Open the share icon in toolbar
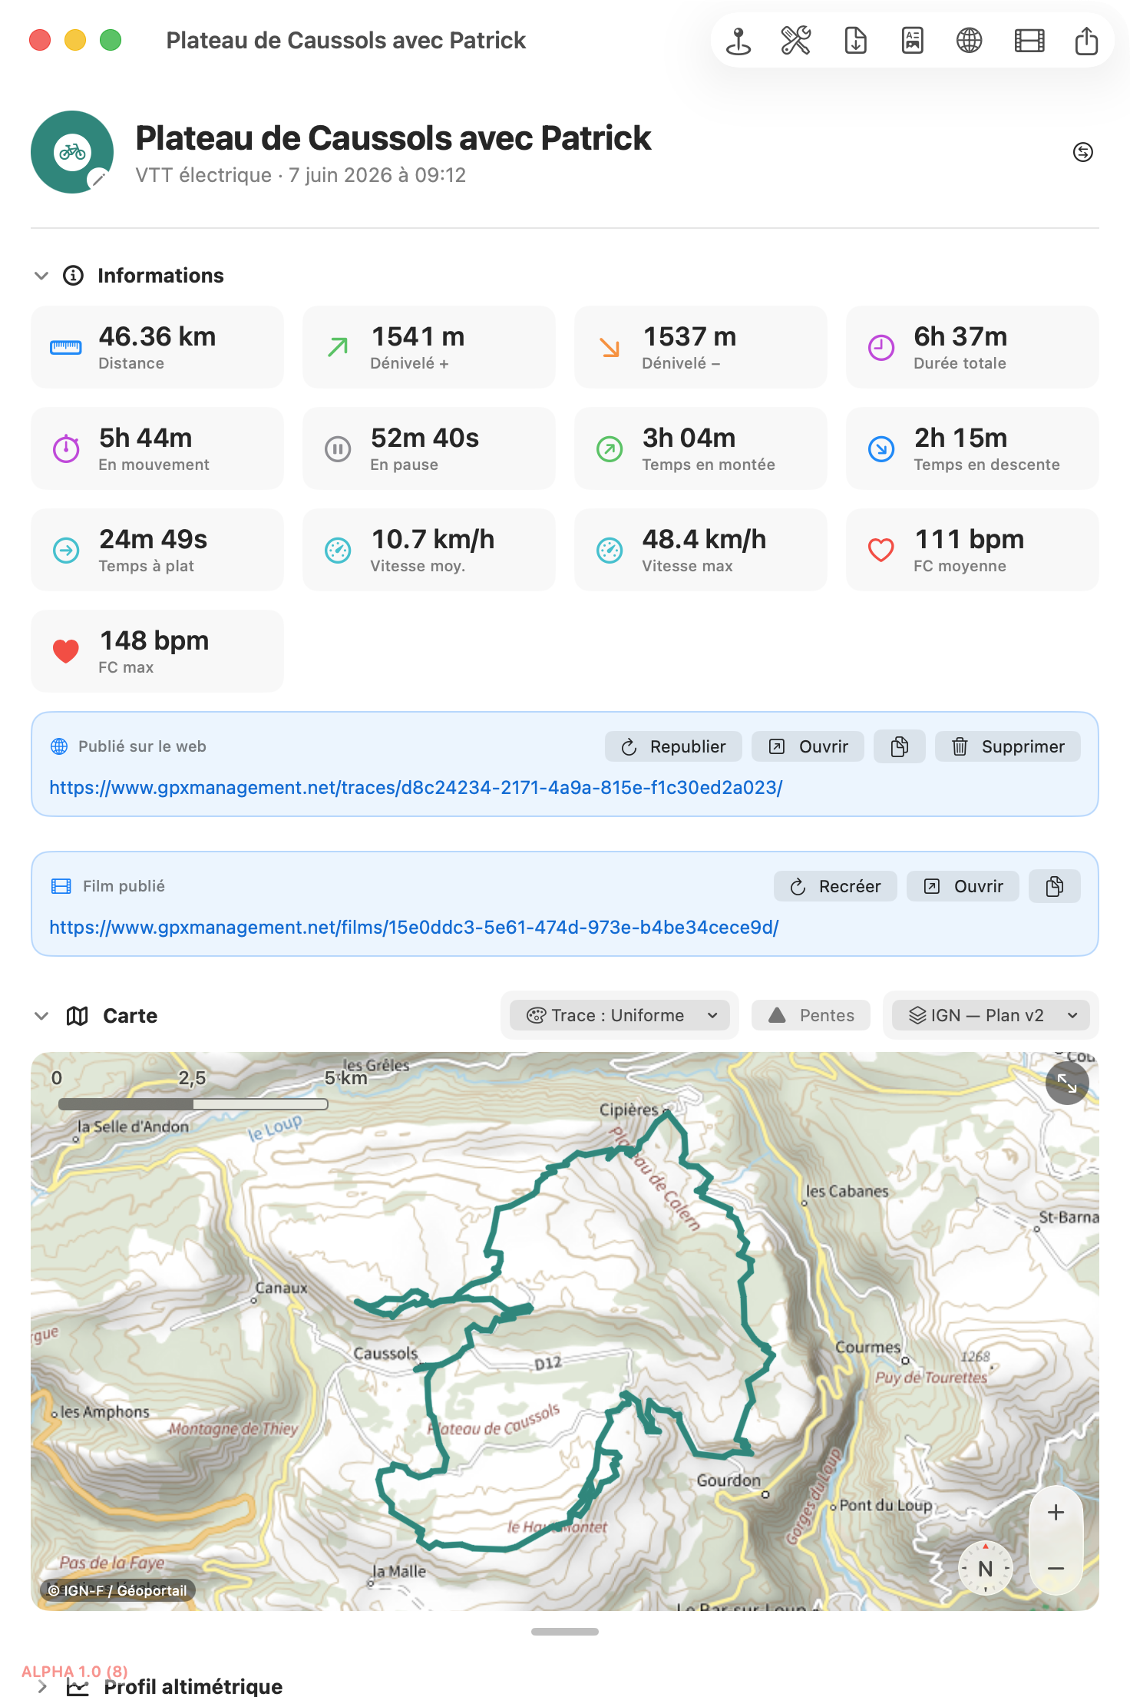Viewport: 1130px width, 1697px height. point(1086,41)
